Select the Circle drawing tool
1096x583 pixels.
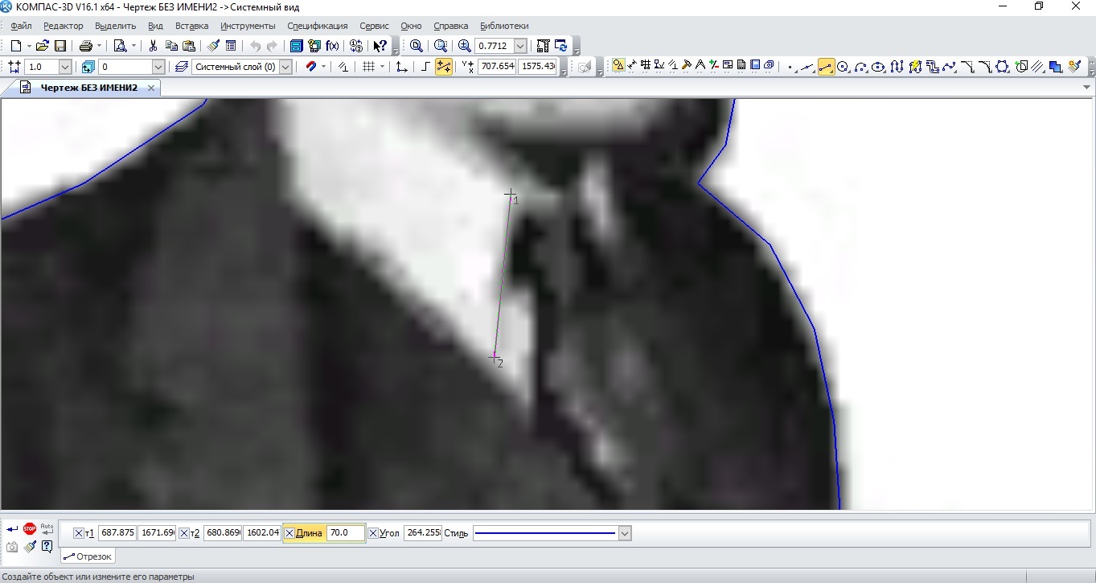click(x=844, y=67)
